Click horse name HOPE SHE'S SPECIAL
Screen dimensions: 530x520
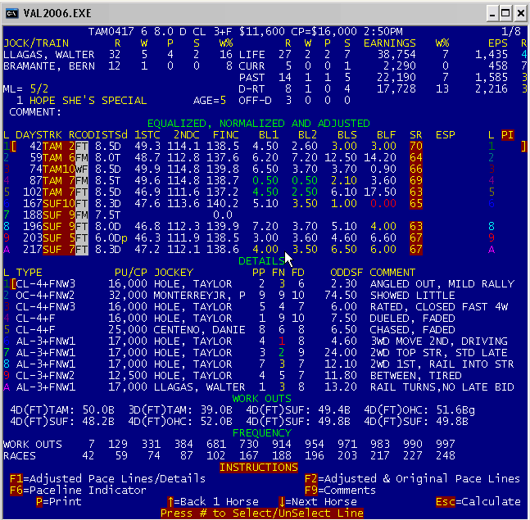point(88,101)
